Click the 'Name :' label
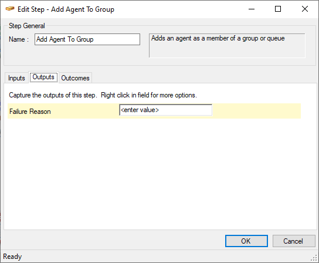Viewport: 319px width, 263px height. click(19, 39)
